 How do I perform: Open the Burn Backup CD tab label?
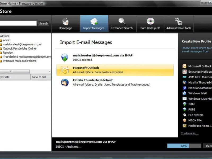pyautogui.click(x=150, y=28)
